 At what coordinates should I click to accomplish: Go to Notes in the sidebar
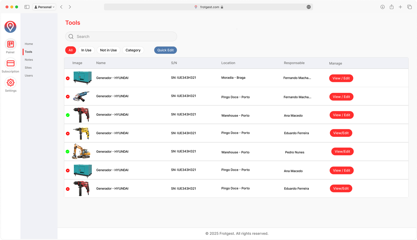click(x=29, y=60)
